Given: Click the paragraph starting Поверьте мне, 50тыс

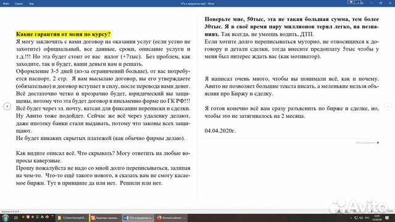Looking at the screenshot, I should pyautogui.click(x=292, y=27).
